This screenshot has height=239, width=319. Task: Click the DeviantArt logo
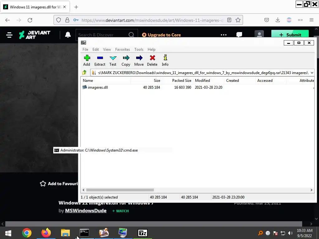coord(35,35)
